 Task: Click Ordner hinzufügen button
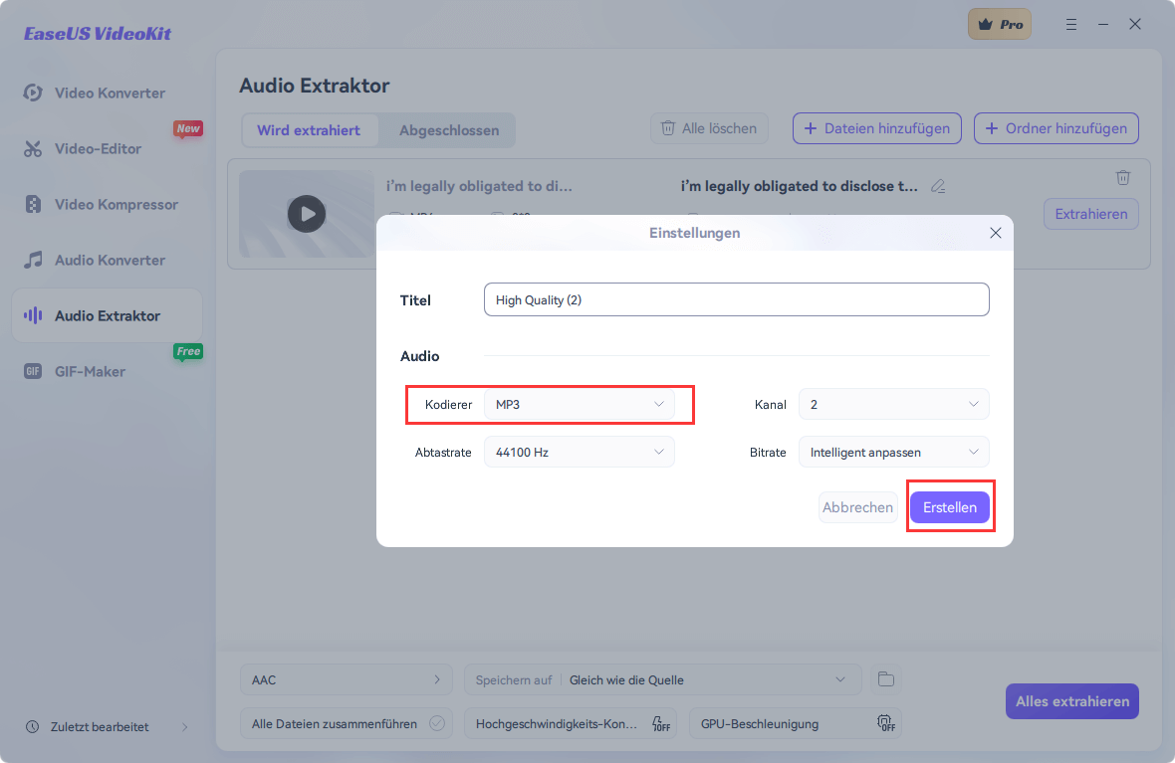point(1056,128)
